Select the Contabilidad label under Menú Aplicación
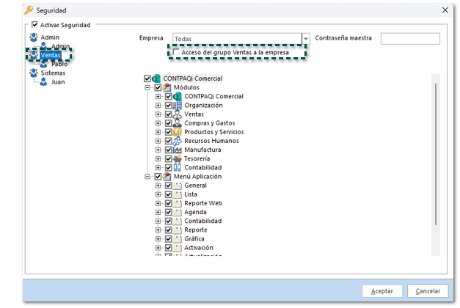The height and width of the screenshot is (308, 460). click(x=203, y=221)
